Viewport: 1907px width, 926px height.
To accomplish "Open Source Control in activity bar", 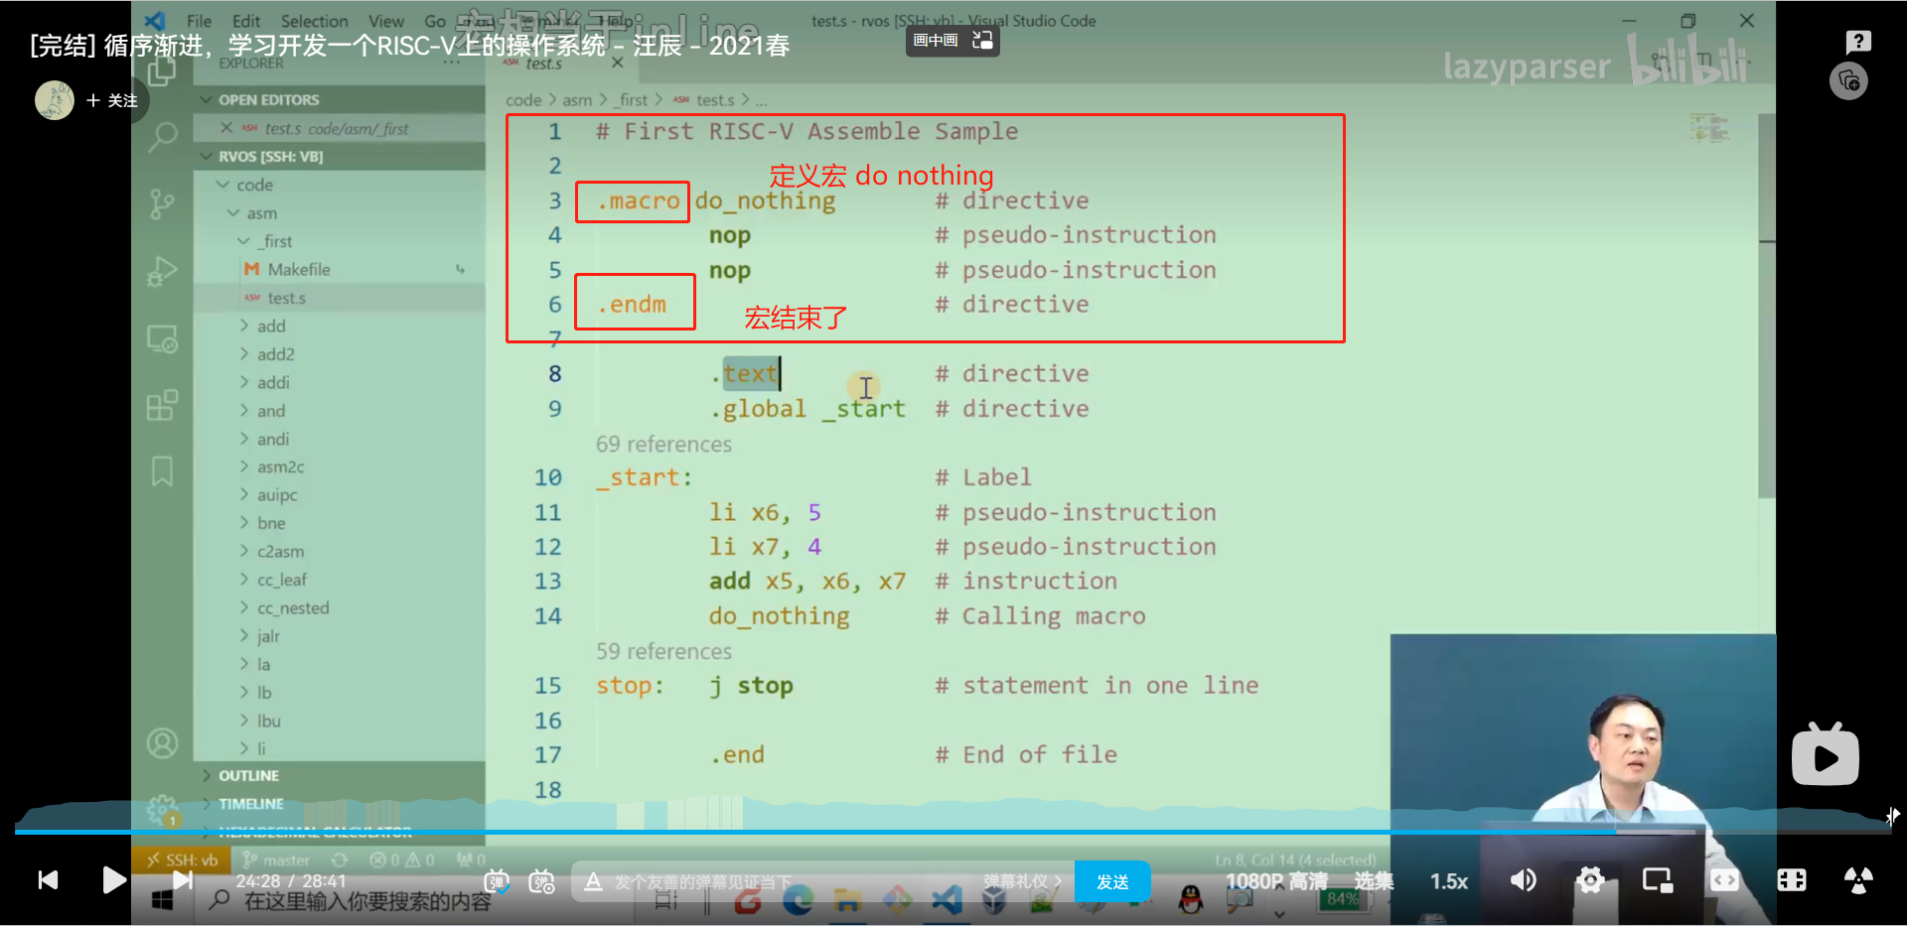I will click(x=162, y=203).
